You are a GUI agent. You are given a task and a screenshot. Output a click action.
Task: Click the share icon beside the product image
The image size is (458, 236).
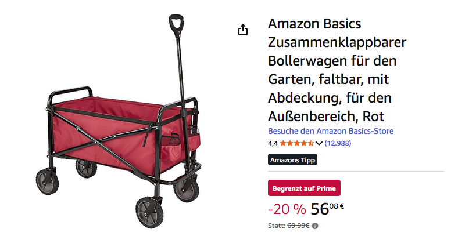point(243,30)
